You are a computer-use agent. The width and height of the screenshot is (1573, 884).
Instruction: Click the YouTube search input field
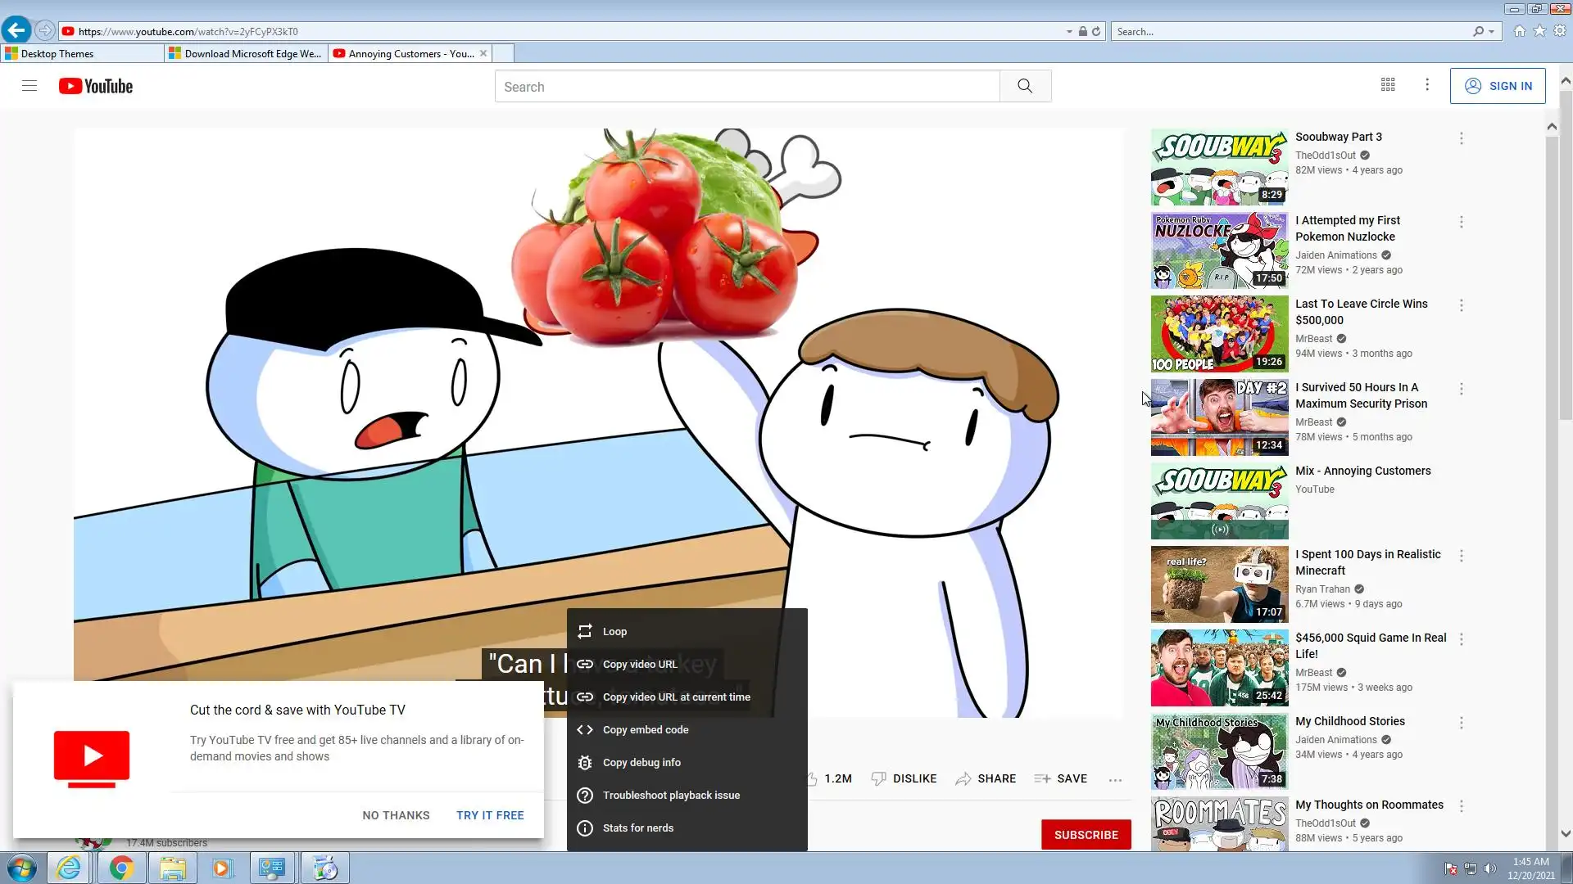(x=746, y=87)
